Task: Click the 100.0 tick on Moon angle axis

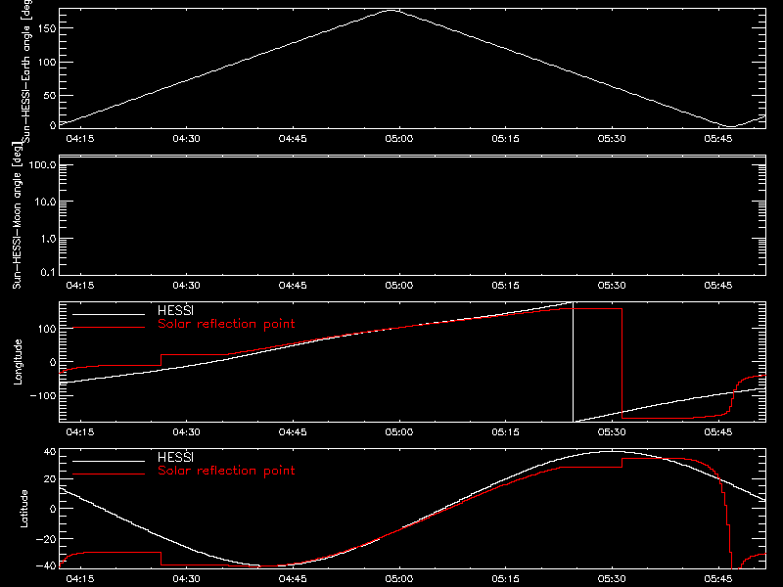Action: click(x=42, y=164)
